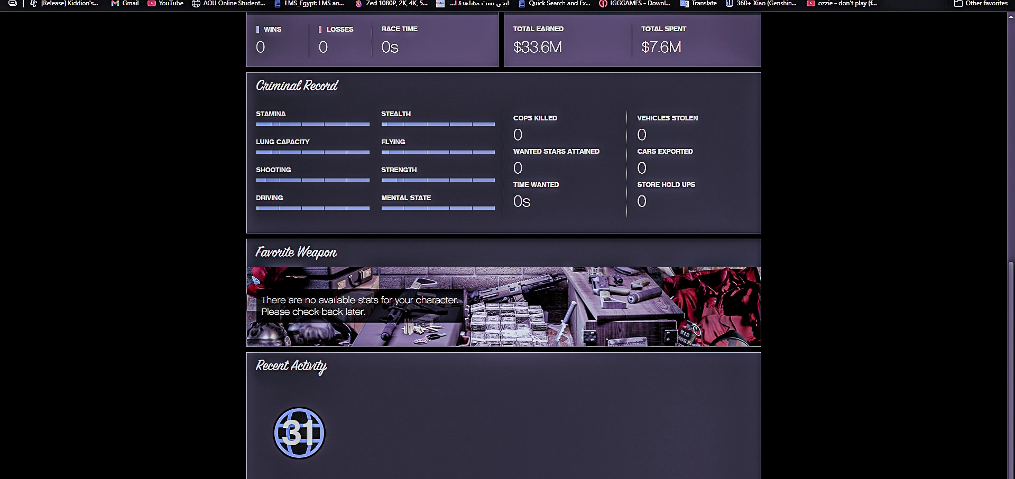
Task: Click the Mental State stat bar
Action: point(438,208)
